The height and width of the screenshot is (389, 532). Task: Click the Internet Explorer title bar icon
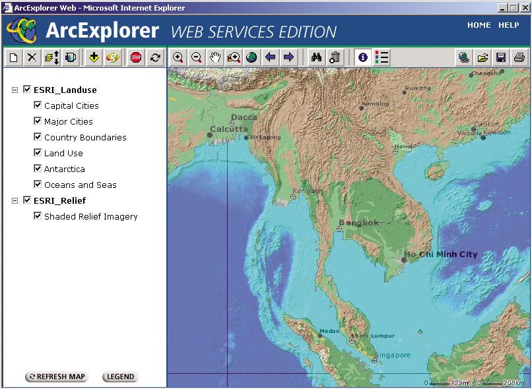[7, 7]
